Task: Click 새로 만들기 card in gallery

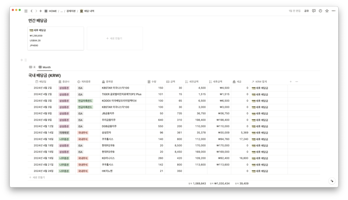Action: (x=115, y=39)
